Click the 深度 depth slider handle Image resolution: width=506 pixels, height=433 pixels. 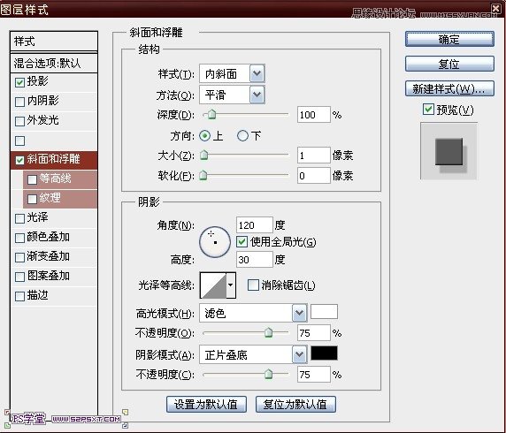pos(211,115)
